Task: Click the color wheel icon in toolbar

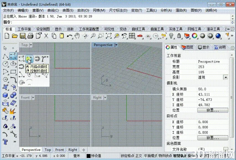Action: 195,36
